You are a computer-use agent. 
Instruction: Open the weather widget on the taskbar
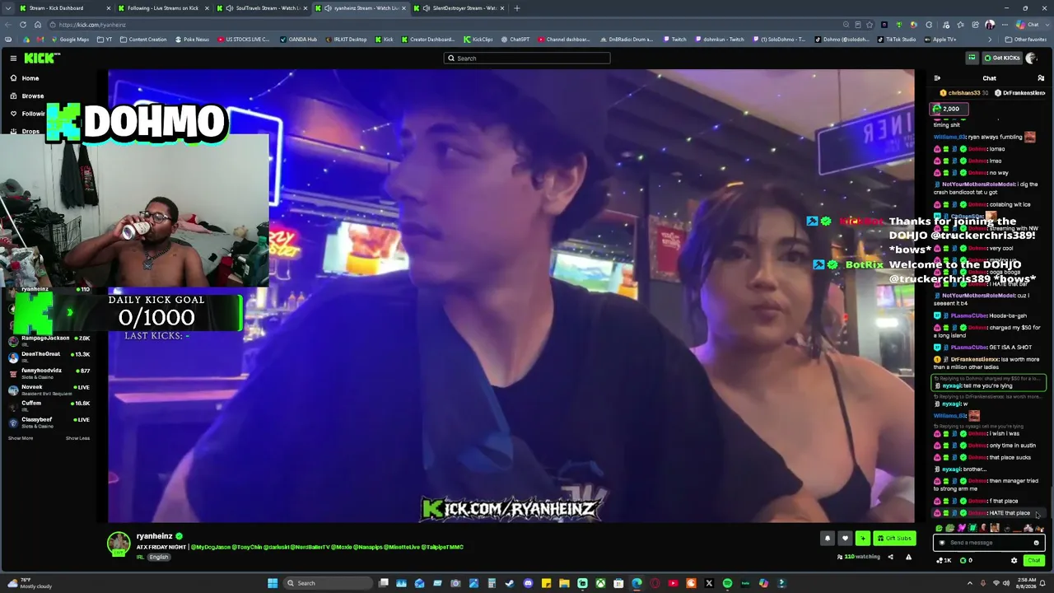pyautogui.click(x=29, y=583)
